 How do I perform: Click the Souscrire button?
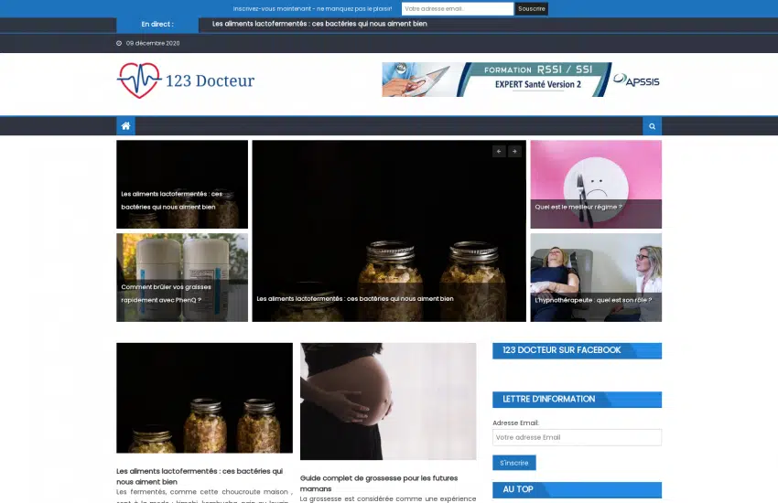point(532,9)
